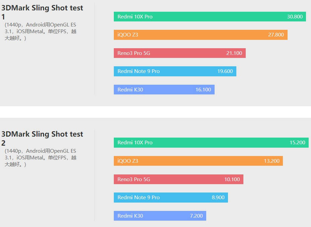This screenshot has height=227, width=311.
Task: Select the Redmi Note 9 Pro label in test 2
Action: [x=139, y=198]
